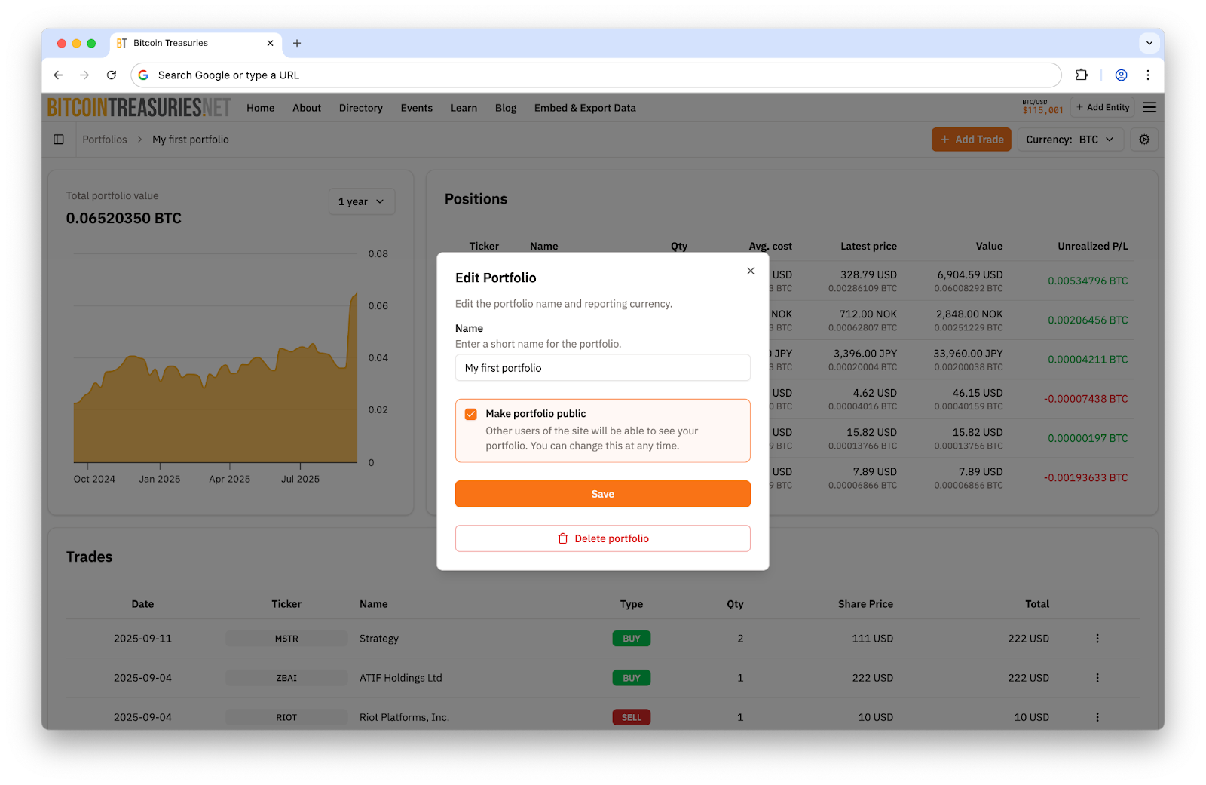Open the browser profile icon

tap(1121, 75)
